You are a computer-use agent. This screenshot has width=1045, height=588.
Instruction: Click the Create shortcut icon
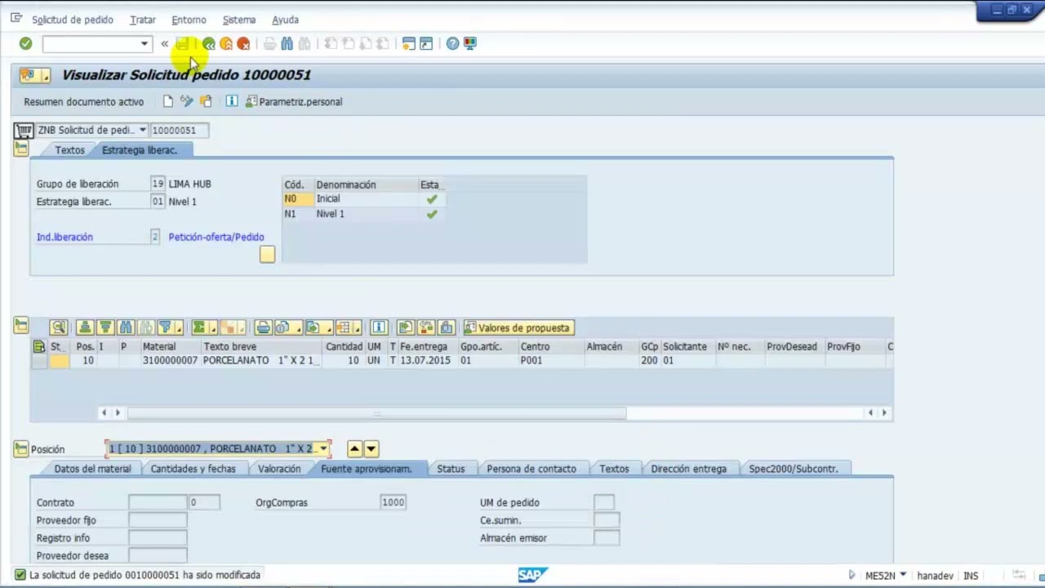pyautogui.click(x=426, y=43)
